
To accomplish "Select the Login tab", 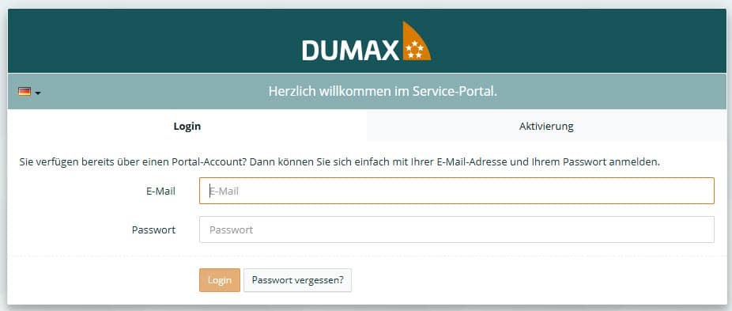I will point(187,127).
